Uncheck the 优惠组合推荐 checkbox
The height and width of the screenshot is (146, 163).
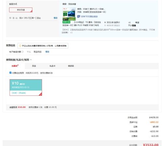coord(10,73)
